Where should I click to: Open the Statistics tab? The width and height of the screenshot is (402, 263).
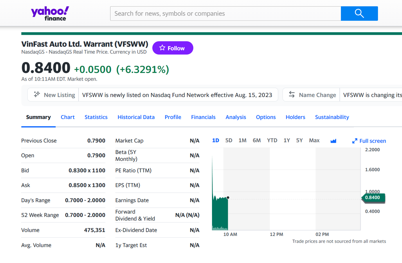click(96, 117)
